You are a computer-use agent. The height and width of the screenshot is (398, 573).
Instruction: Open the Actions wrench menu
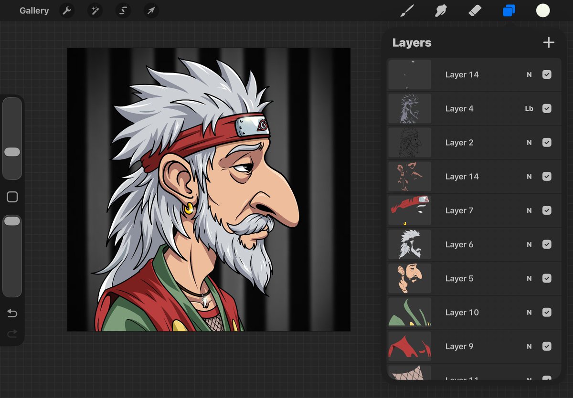point(67,10)
